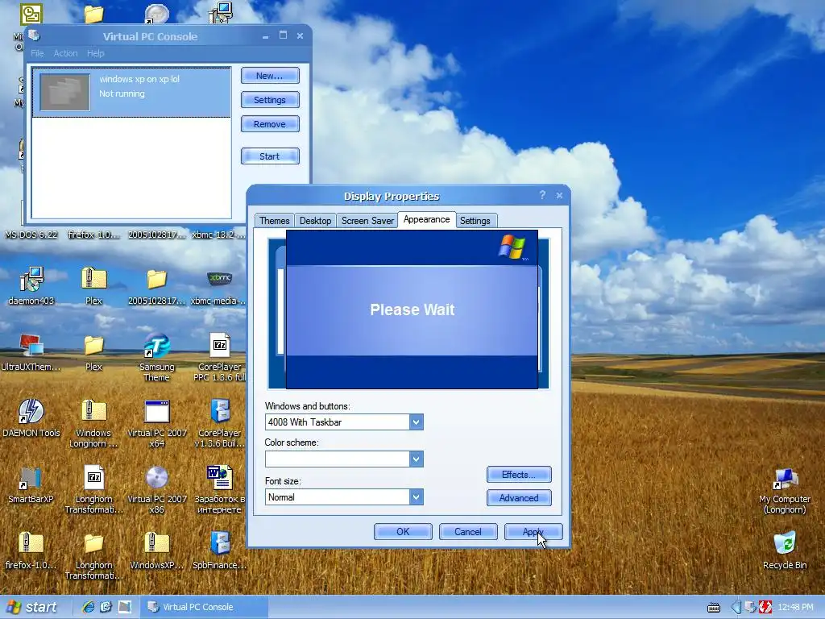Switch to the Desktop tab
825x619 pixels.
(315, 221)
